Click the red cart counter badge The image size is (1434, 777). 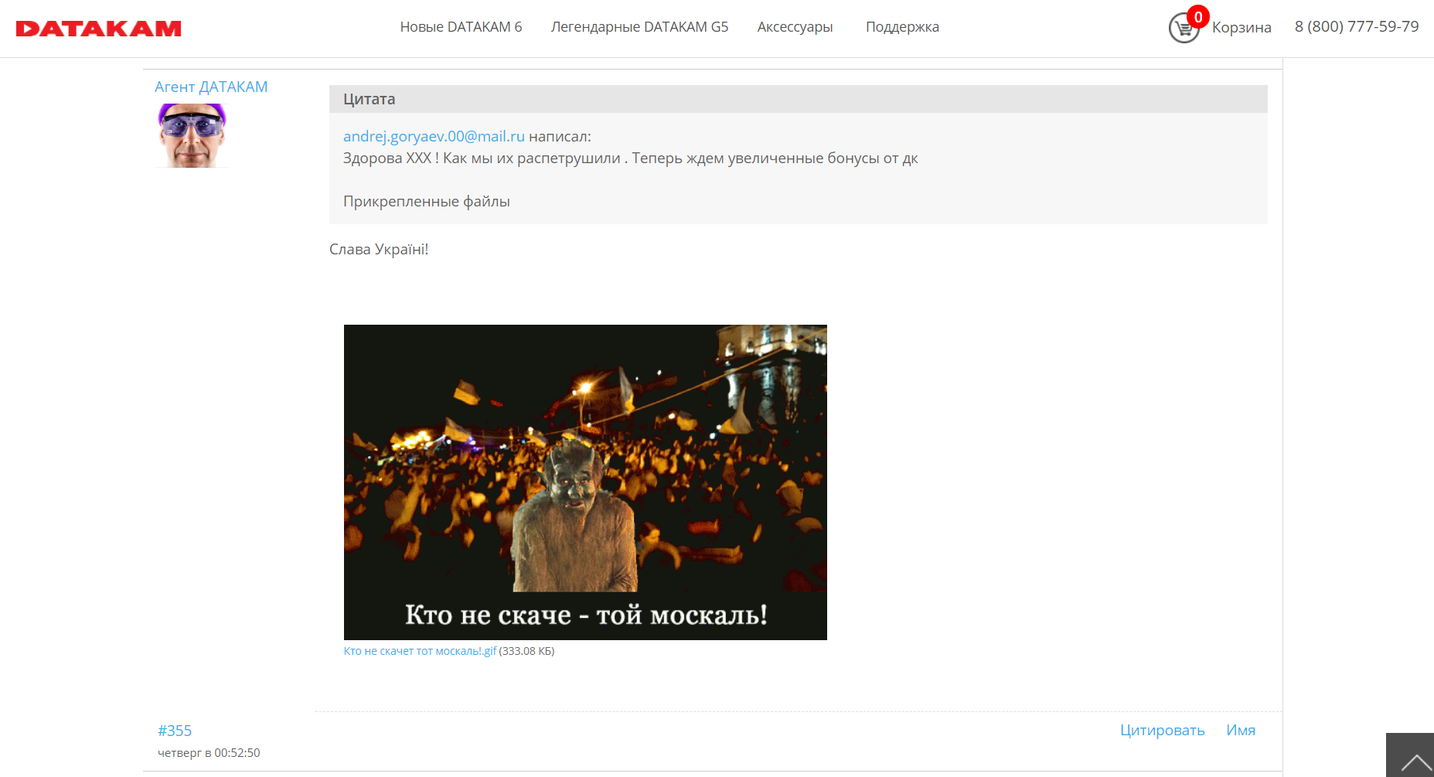click(1197, 17)
